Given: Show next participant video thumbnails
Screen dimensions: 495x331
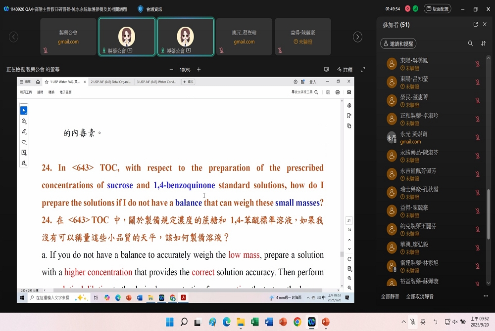Looking at the screenshot, I should pos(357,37).
